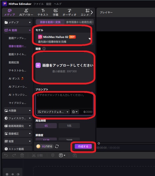Open the プロンプトジェネ... dropdown
155x176 pixels.
[53, 112]
